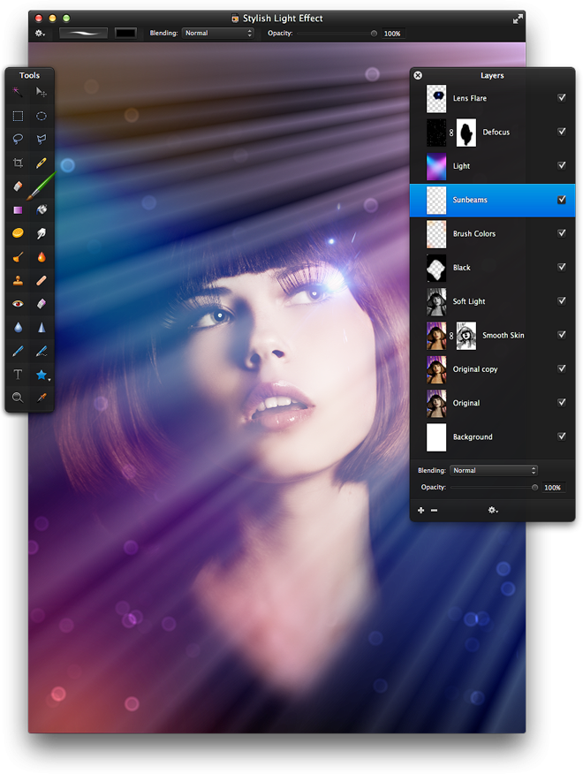This screenshot has height=774, width=583.
Task: Select the 'Soft Light' layer name
Action: [469, 301]
